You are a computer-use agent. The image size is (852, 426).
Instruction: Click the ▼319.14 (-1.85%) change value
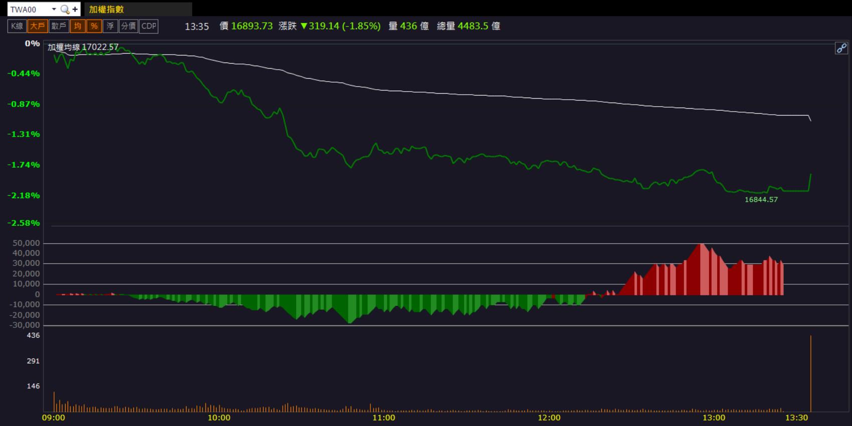coord(340,26)
